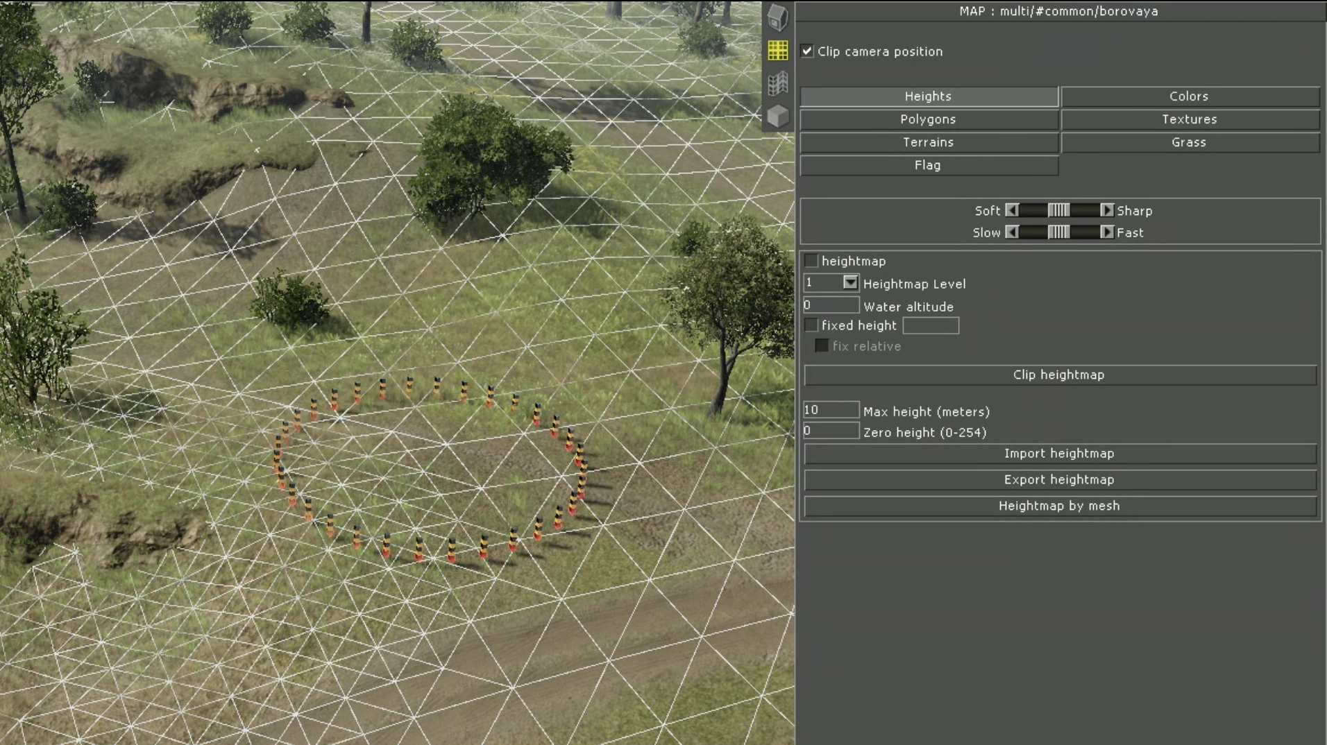
Task: Click the Max height (meters) input field
Action: [x=831, y=410]
